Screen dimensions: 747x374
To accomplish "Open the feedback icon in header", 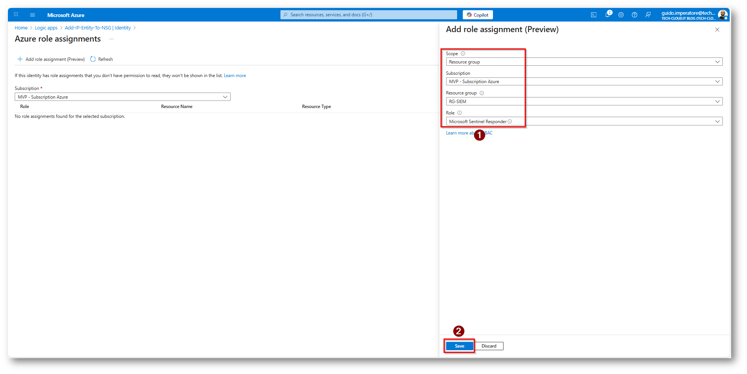I will click(x=648, y=15).
